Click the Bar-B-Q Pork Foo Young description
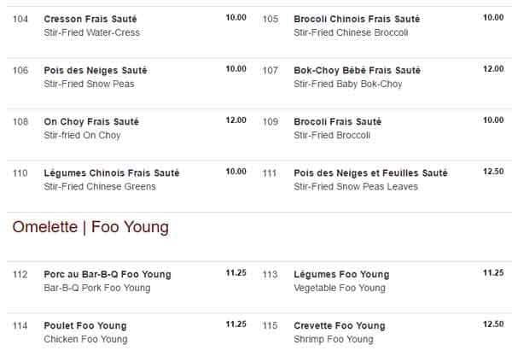The image size is (512, 362). click(x=96, y=288)
